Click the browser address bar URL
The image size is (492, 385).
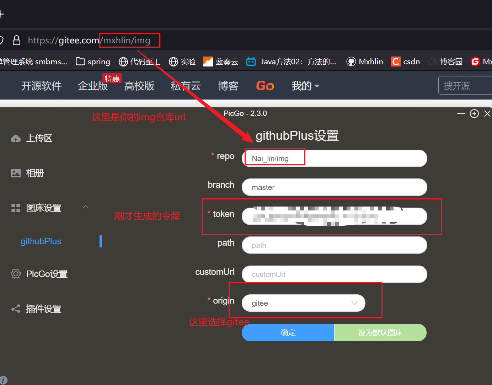click(x=89, y=40)
